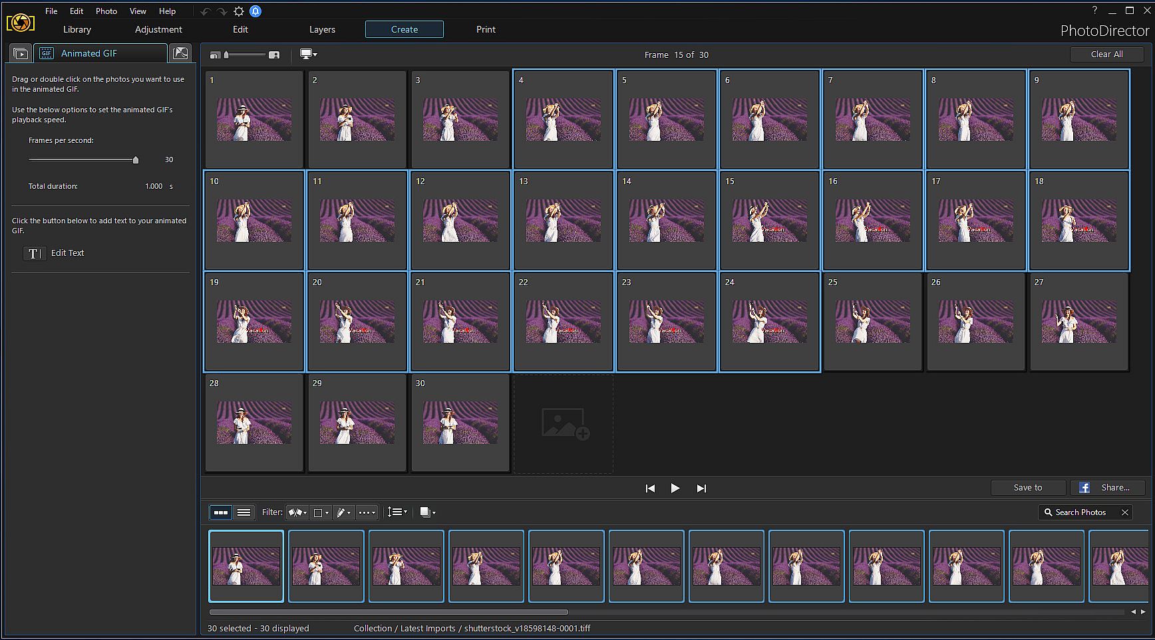Viewport: 1155px width, 640px height.
Task: Open the Photo menu
Action: point(106,11)
